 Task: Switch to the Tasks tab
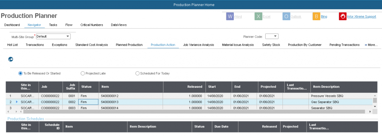coord(53,25)
